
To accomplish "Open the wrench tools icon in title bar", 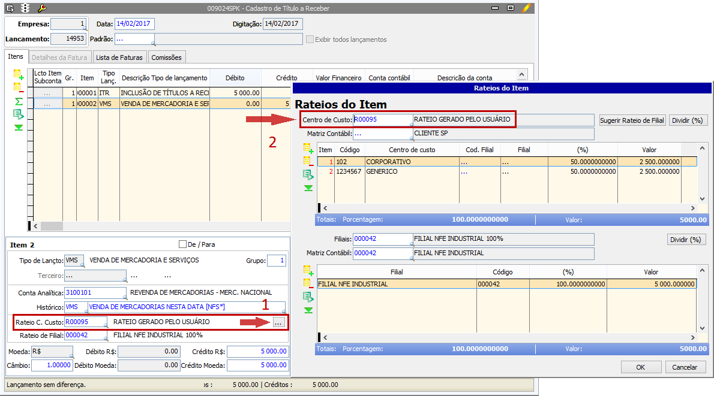I will 41,8.
